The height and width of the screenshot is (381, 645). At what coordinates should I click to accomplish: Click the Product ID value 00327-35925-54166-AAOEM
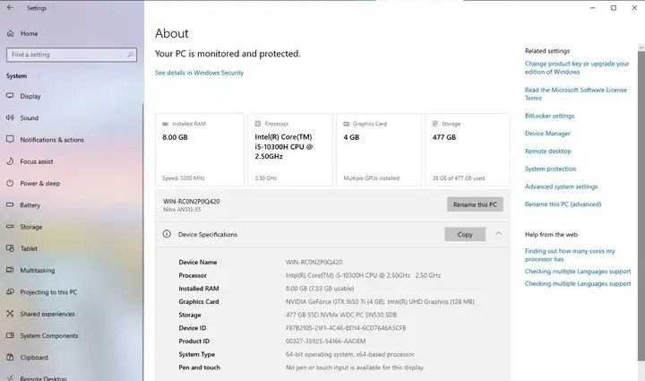[x=326, y=341]
